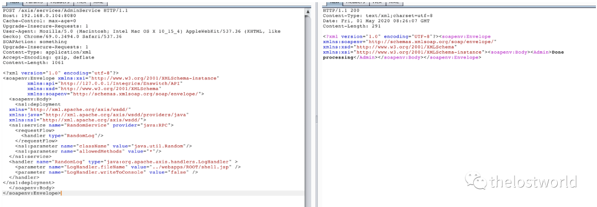Click the response Content-Type: text/xml;charset=utf-8 header
The width and height of the screenshot is (597, 207).
coord(378,15)
